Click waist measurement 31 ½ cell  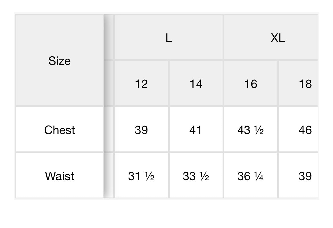coord(141,176)
